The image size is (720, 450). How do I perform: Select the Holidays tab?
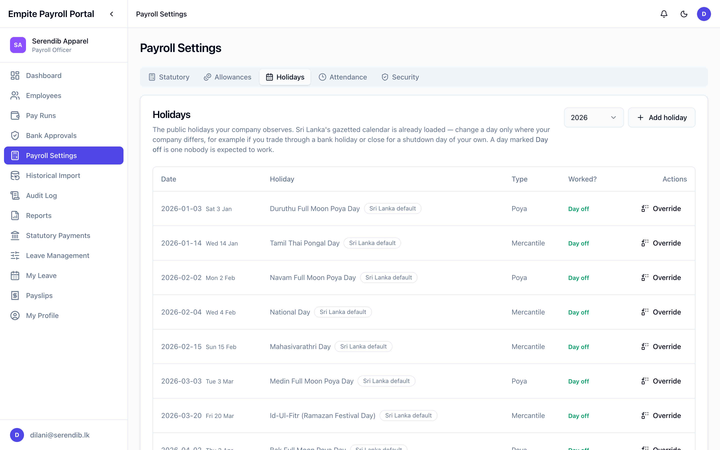coord(285,77)
